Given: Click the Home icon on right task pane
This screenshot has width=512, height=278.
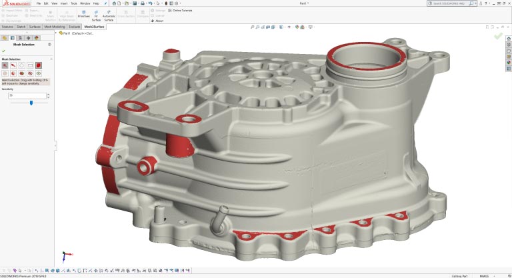Looking at the screenshot, I should pos(509,39).
